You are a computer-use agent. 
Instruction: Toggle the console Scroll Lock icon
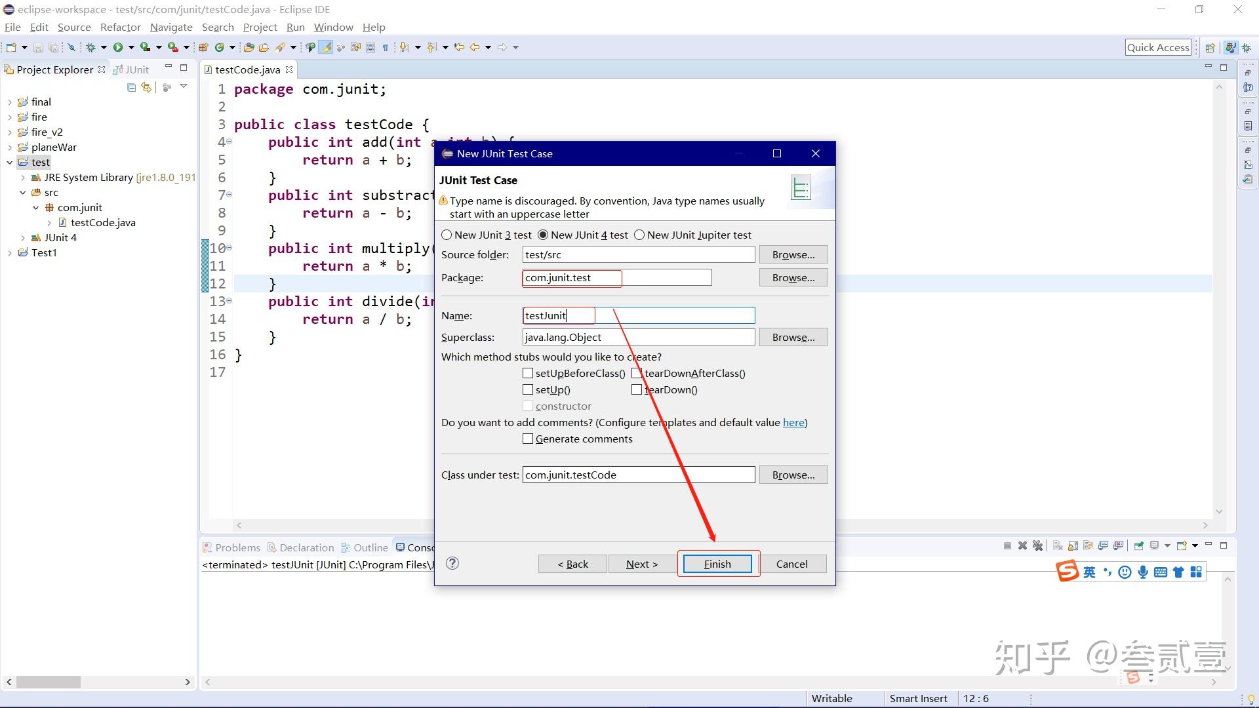point(1073,545)
